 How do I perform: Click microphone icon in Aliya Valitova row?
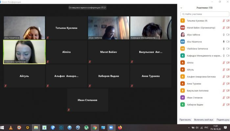pyautogui.click(x=224, y=35)
